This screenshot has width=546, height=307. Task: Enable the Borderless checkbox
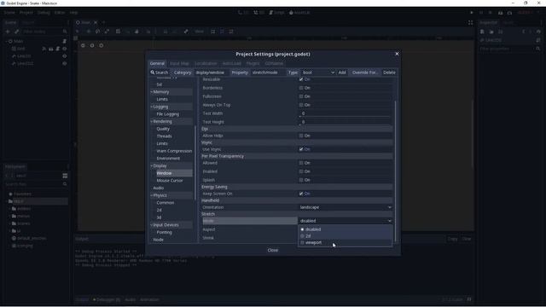point(301,88)
